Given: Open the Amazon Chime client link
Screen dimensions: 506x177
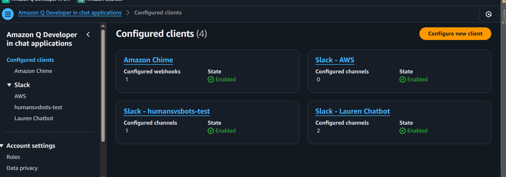Looking at the screenshot, I should [x=148, y=60].
